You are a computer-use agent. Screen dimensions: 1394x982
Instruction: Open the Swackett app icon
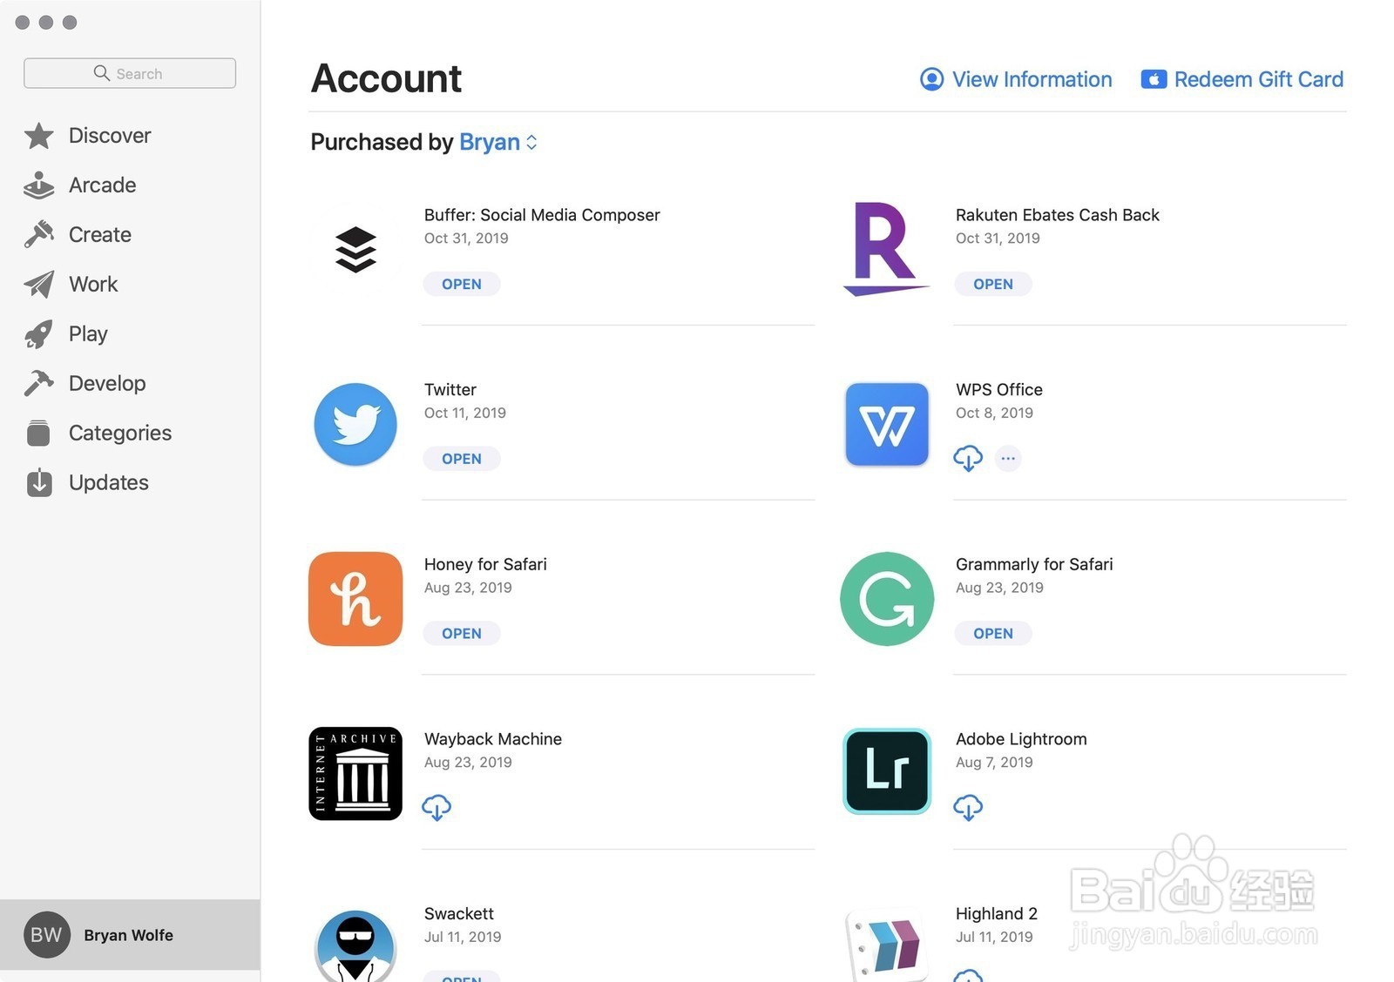[355, 946]
